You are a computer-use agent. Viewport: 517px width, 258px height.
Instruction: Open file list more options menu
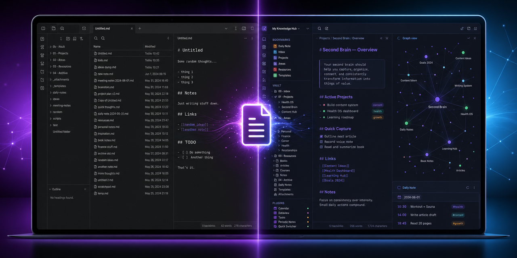[168, 38]
